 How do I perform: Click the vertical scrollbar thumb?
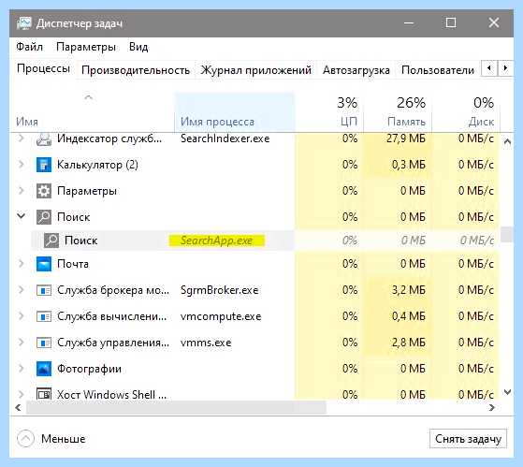(507, 234)
